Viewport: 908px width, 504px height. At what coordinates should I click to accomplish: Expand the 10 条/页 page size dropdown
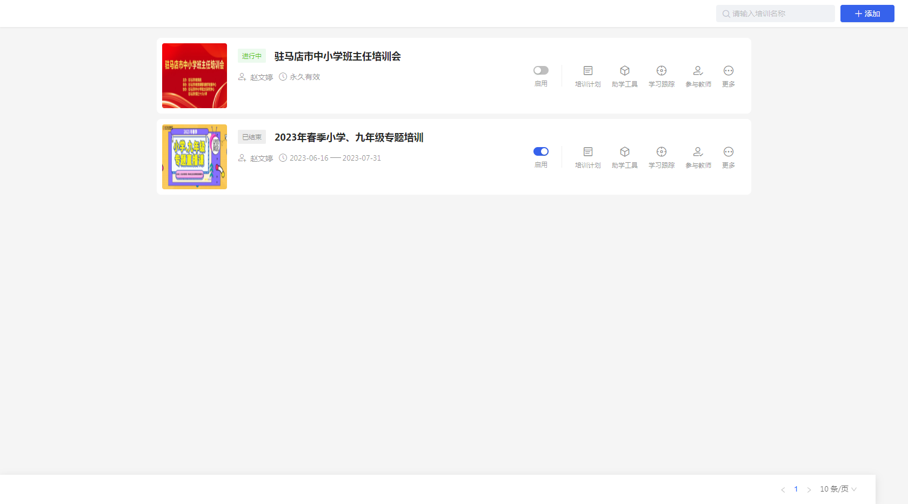[838, 489]
